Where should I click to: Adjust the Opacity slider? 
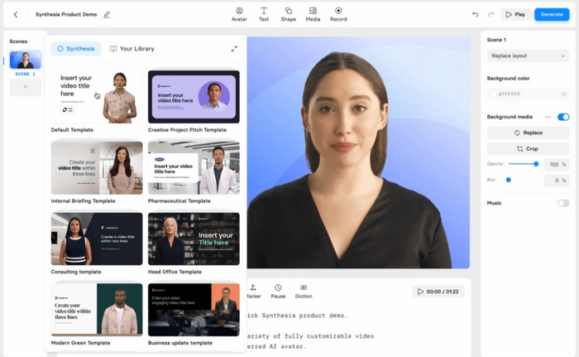pyautogui.click(x=535, y=164)
